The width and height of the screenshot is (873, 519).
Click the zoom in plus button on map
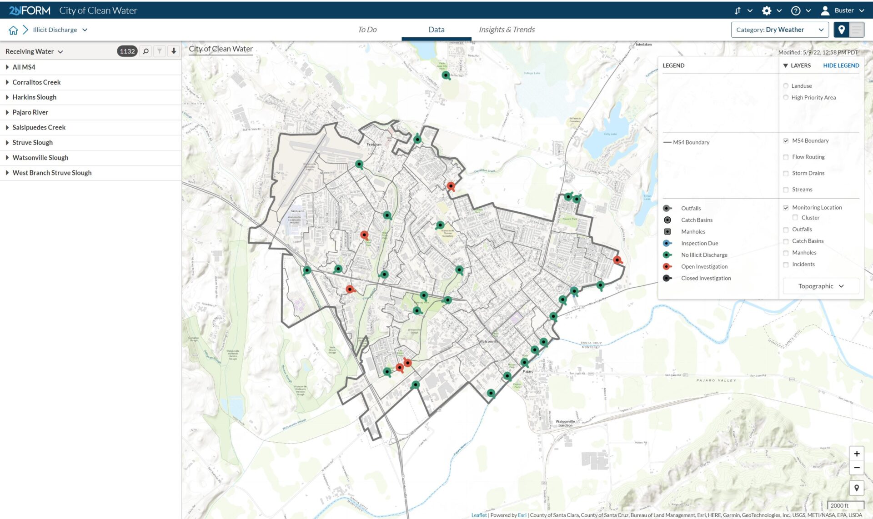coord(856,453)
